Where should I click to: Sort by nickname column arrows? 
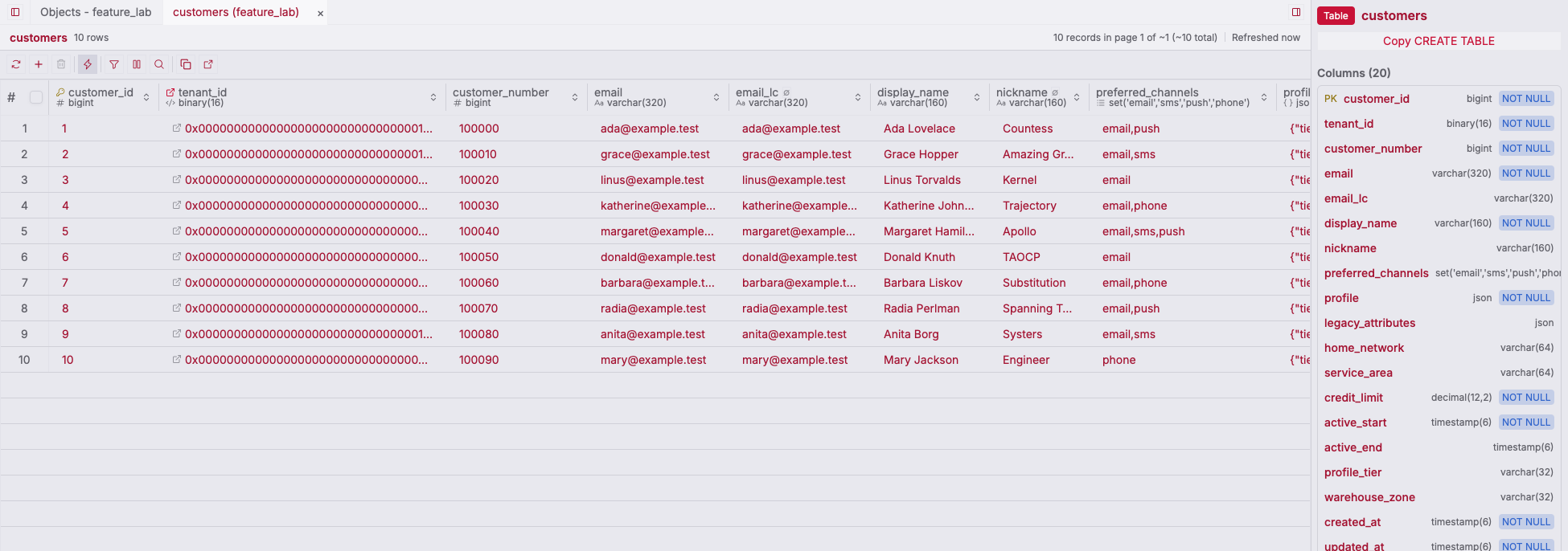[1077, 97]
